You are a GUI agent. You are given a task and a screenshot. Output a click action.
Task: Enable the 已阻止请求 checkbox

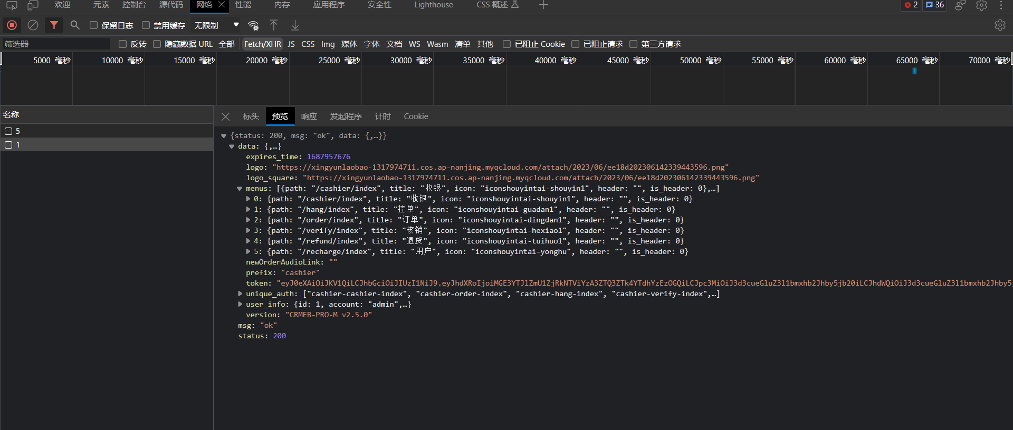click(x=575, y=44)
